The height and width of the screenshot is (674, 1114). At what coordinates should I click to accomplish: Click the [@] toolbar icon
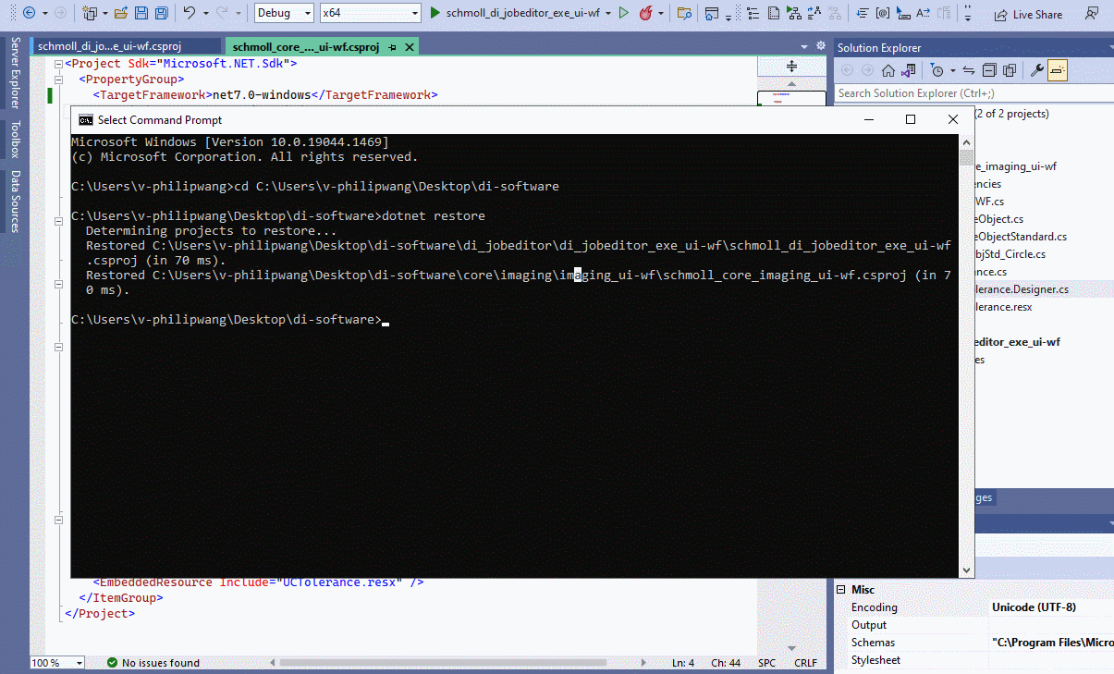coord(883,14)
